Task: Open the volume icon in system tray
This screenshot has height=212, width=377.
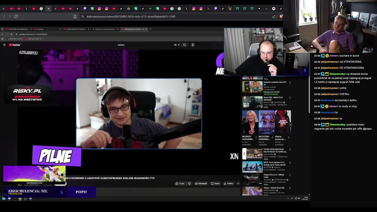Action: 299,198
